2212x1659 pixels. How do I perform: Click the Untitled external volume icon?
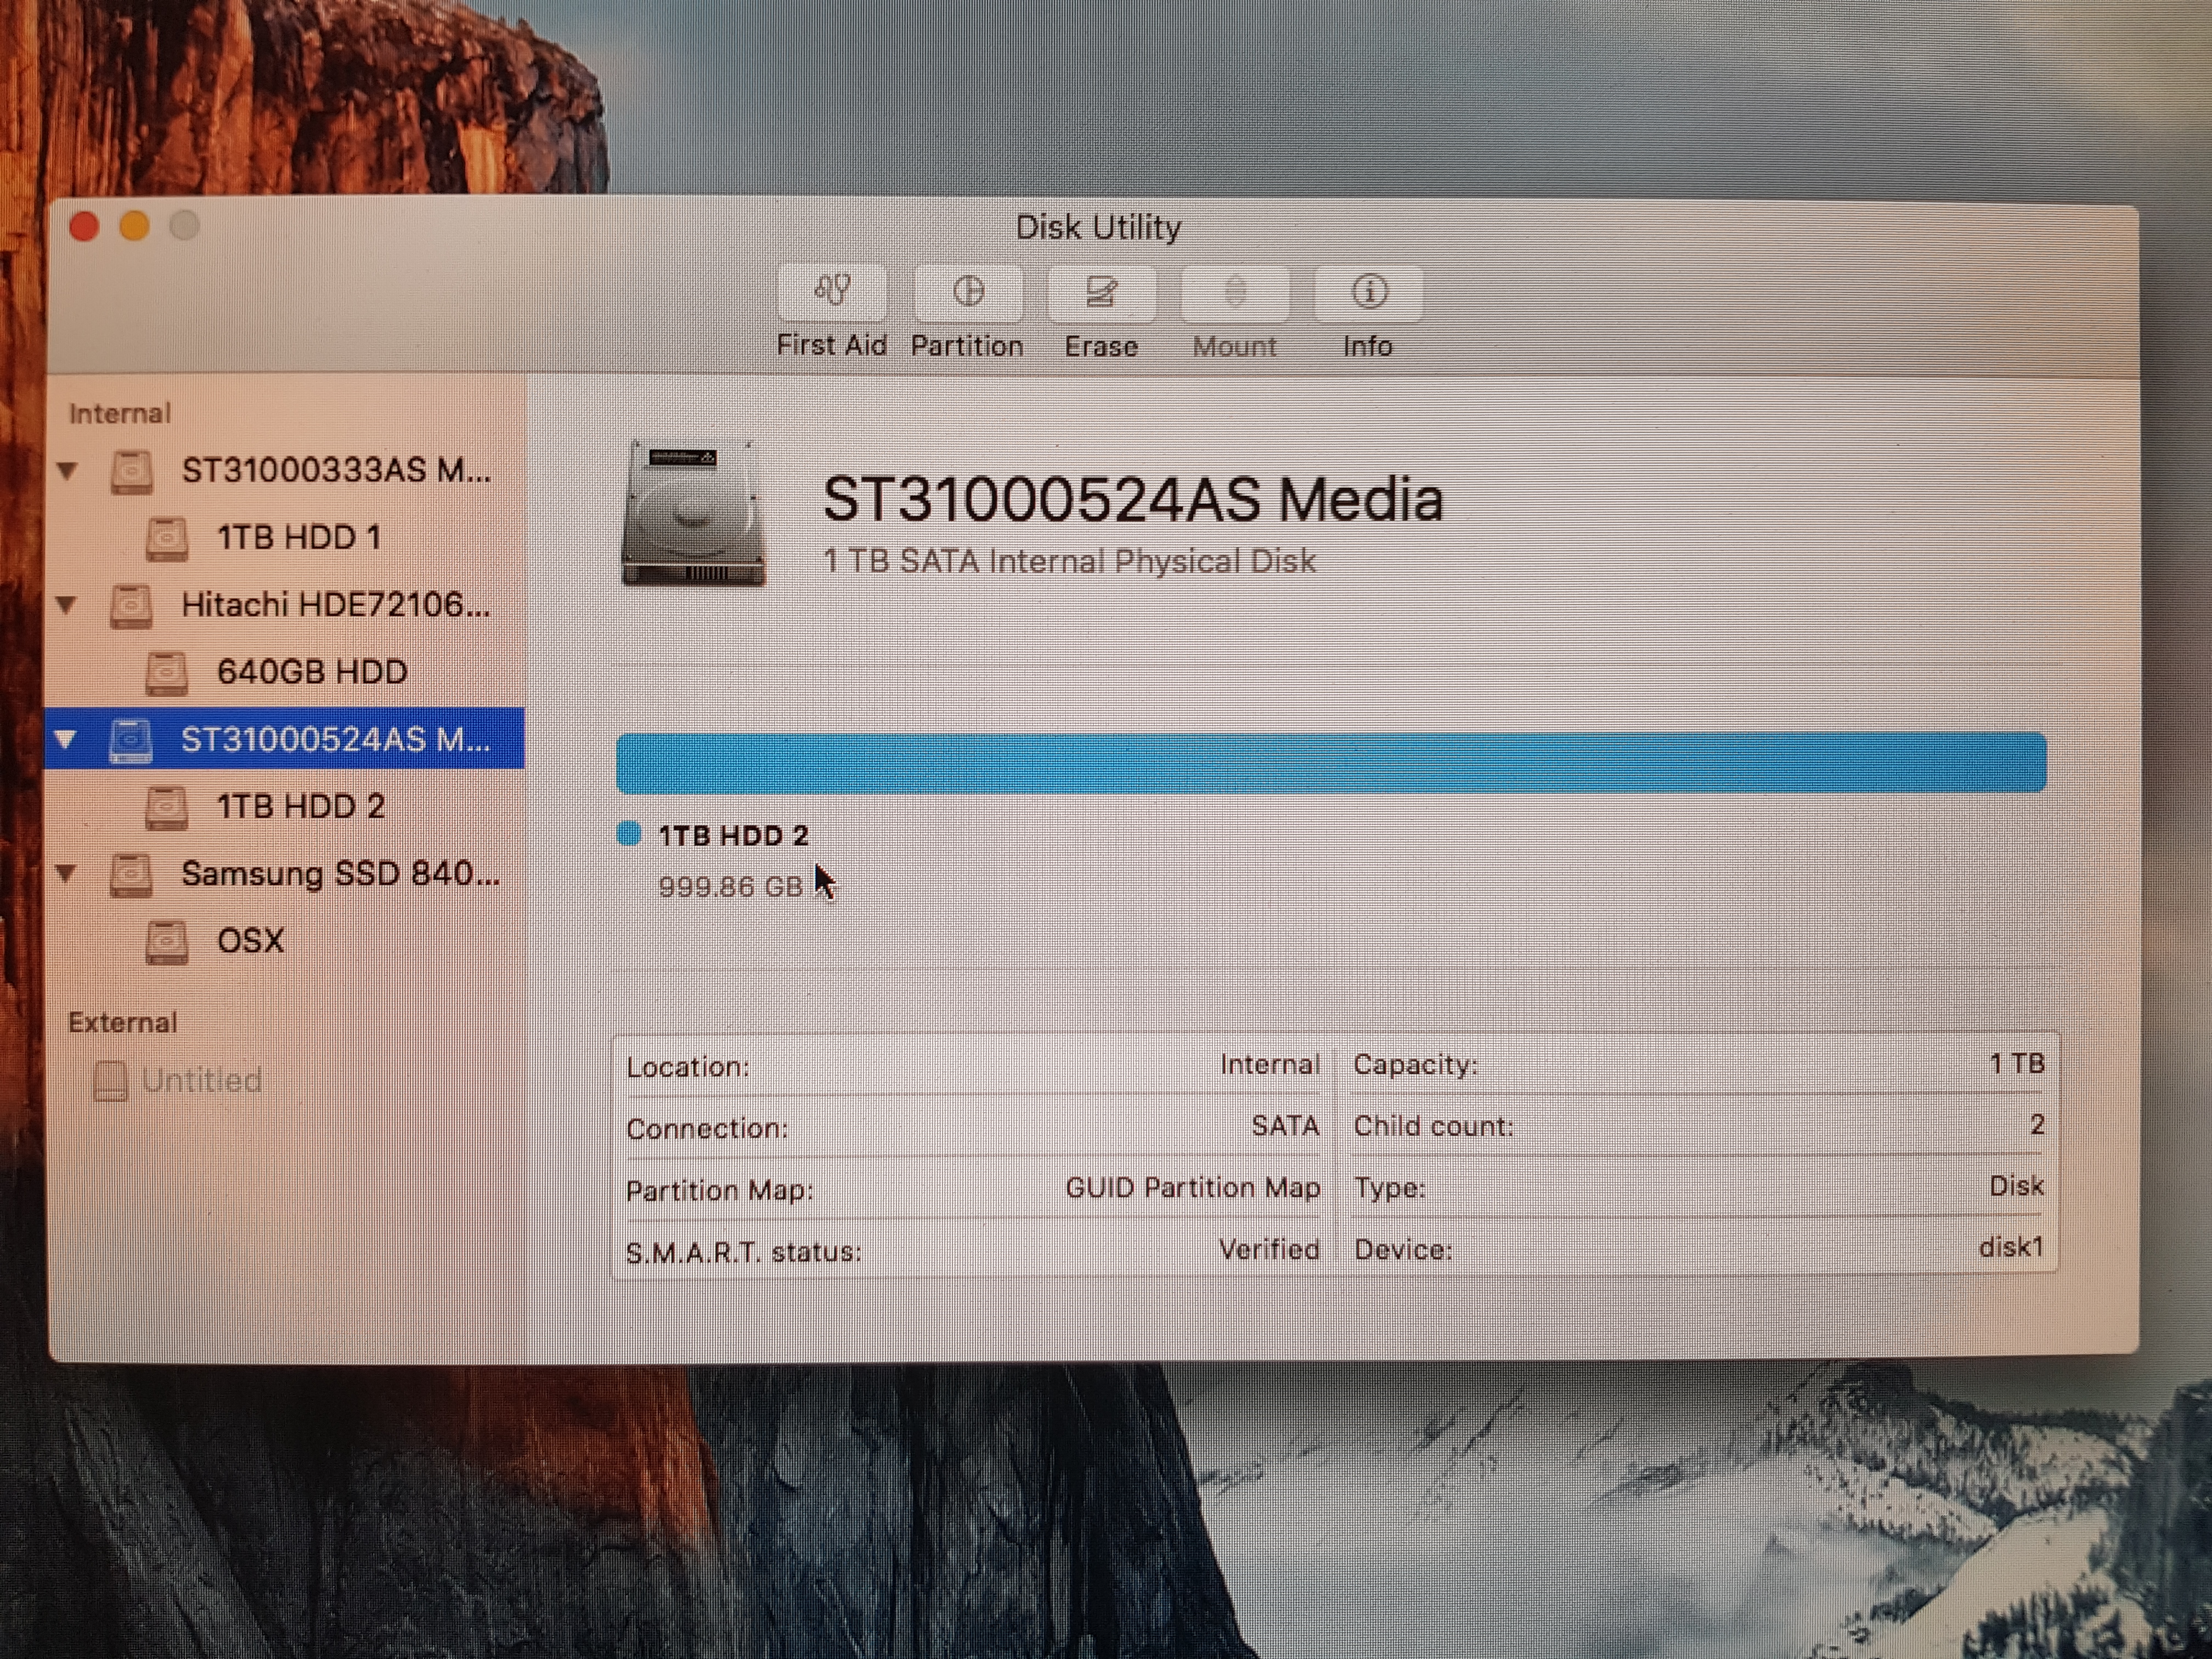click(x=111, y=1080)
